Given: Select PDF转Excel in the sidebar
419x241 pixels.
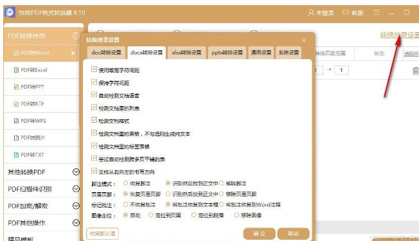Looking at the screenshot, I should click(42, 70).
